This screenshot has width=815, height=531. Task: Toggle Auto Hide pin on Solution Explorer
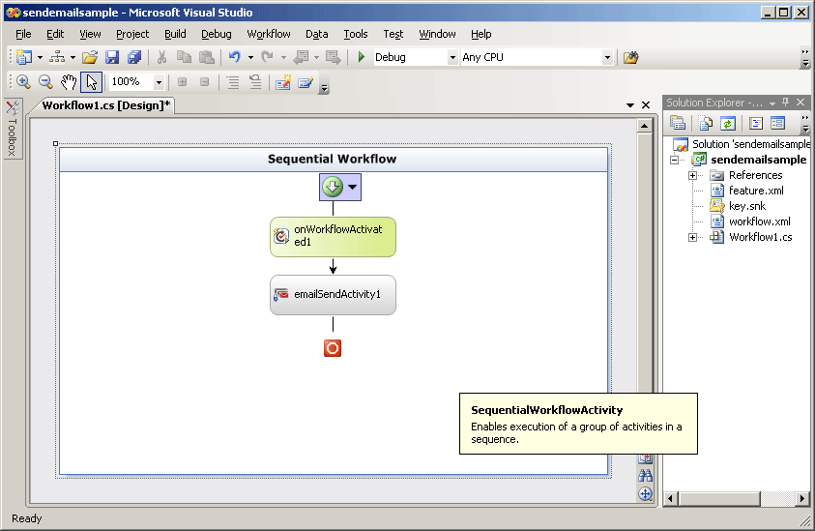click(x=785, y=102)
